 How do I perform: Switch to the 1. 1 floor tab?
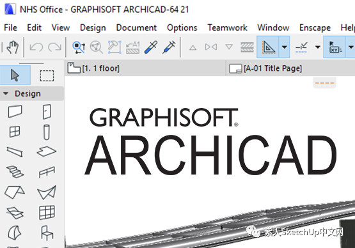(x=145, y=68)
